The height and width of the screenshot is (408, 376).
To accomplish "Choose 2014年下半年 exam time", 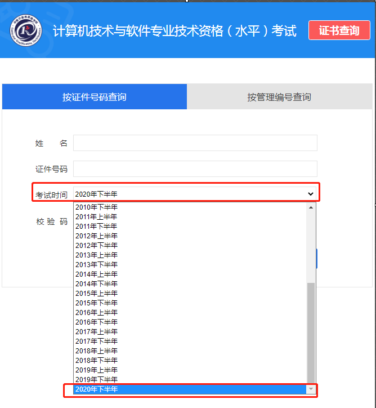I will coord(97,283).
